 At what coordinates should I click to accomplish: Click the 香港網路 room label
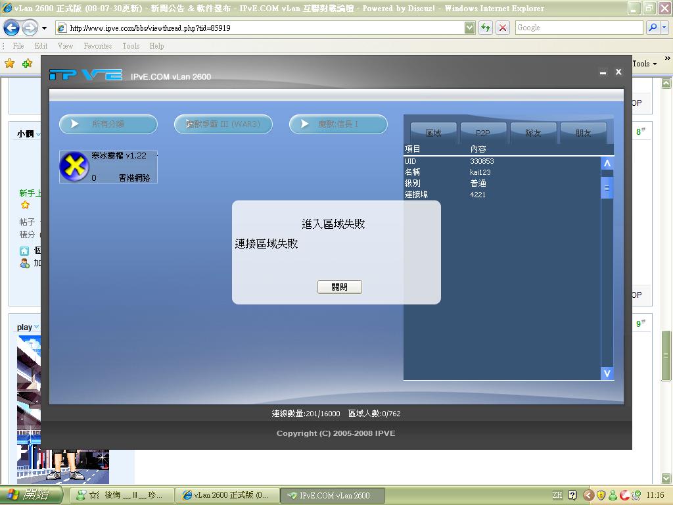click(134, 178)
